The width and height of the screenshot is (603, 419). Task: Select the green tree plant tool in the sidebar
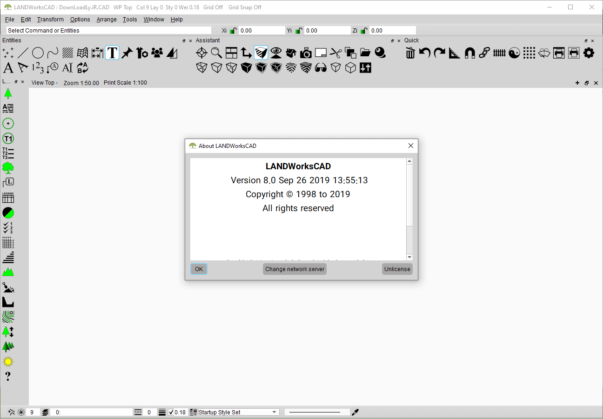click(8, 167)
